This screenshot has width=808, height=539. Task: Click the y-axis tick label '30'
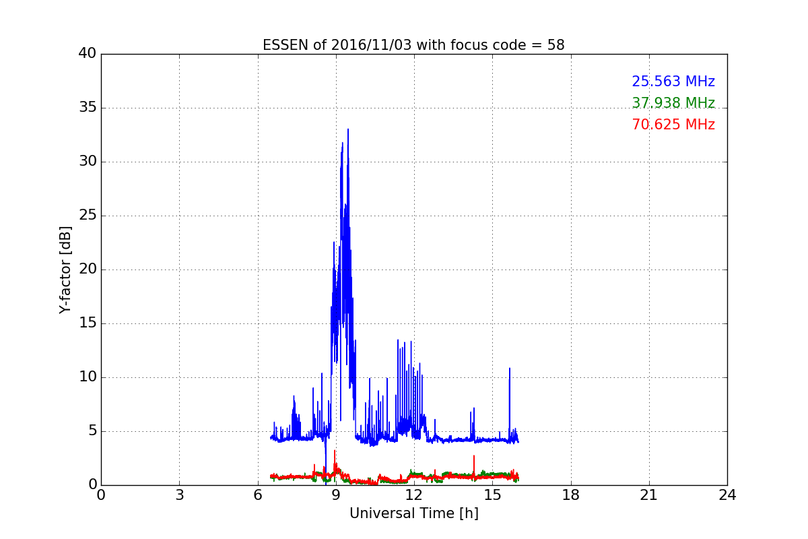tap(88, 162)
